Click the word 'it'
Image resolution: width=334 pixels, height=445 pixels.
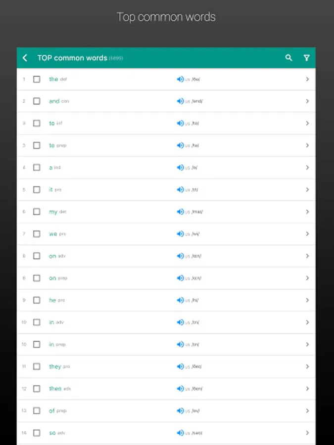51,189
